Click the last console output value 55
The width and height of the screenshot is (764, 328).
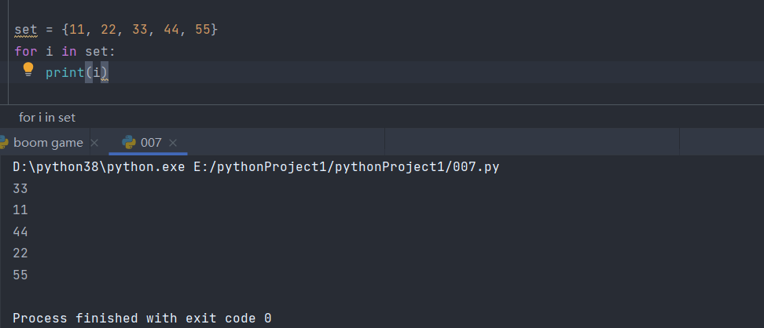click(x=20, y=275)
